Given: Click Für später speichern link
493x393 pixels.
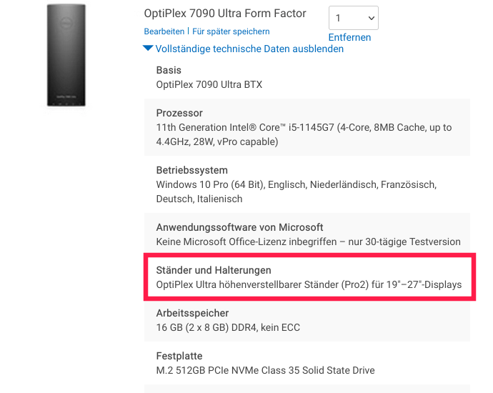Looking at the screenshot, I should tap(231, 31).
